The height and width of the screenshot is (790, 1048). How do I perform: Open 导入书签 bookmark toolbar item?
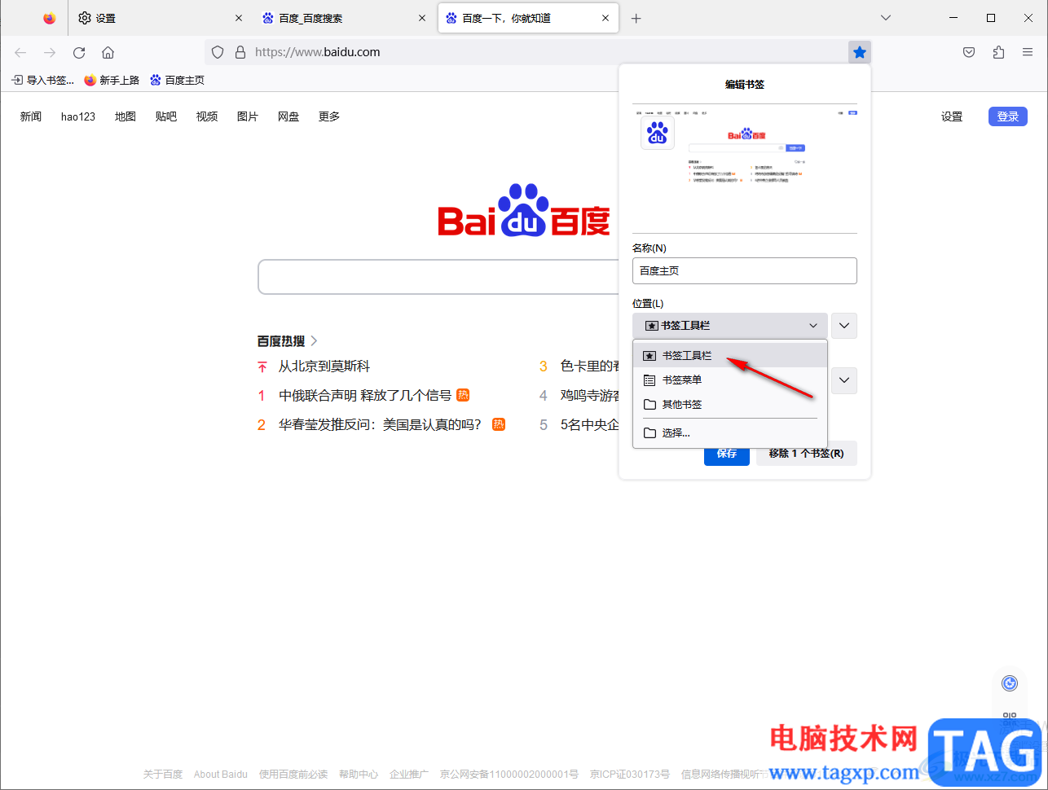click(43, 80)
